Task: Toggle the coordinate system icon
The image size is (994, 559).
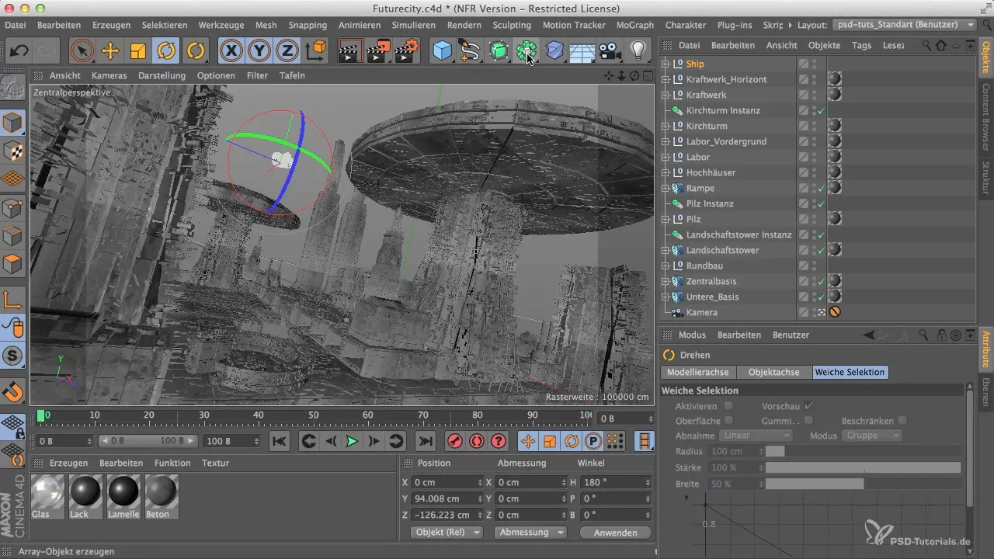Action: 316,51
